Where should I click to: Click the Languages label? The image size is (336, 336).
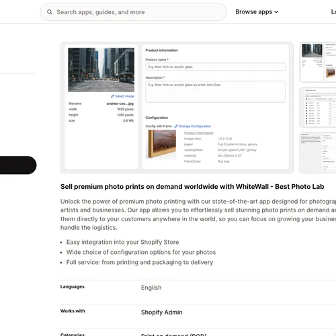73,287
